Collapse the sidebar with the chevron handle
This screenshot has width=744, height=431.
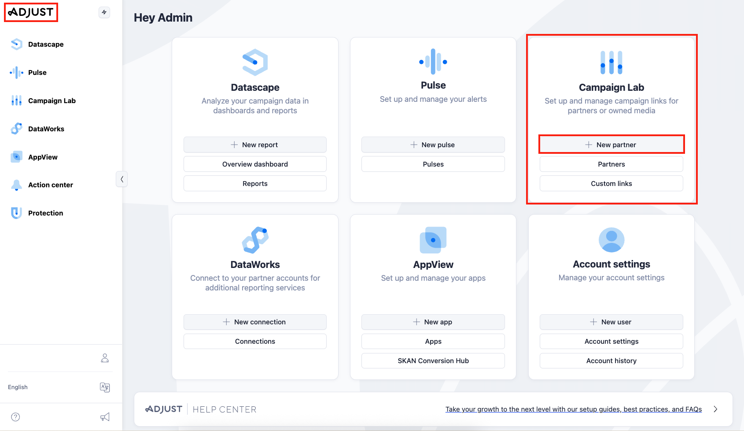point(122,179)
